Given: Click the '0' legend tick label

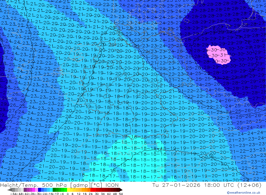Looking at the screenshot, I should pos(68,194).
